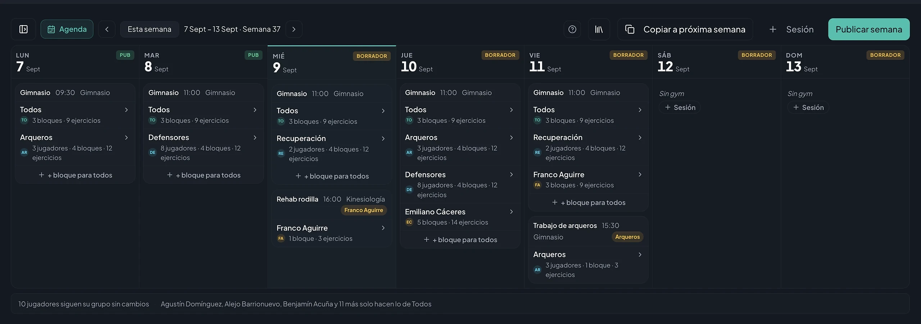The image size is (921, 324).
Task: Click BORRADOR badge on Friday
Action: [628, 55]
